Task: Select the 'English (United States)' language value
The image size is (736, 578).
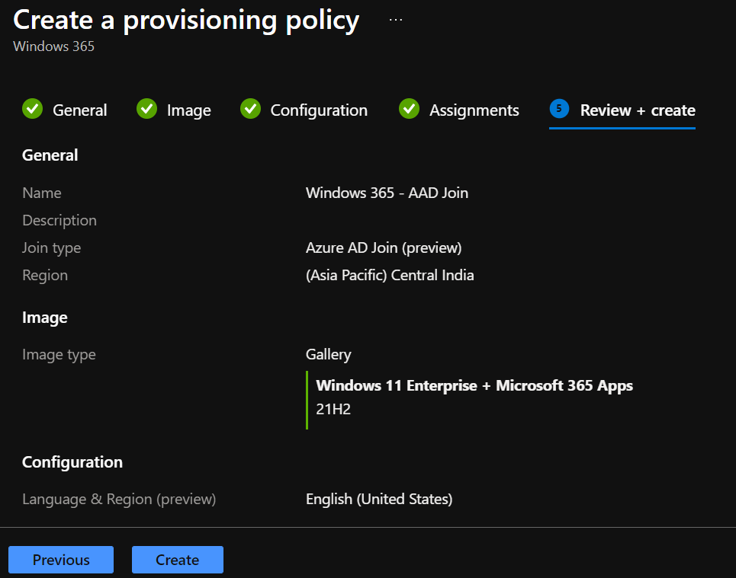Action: [x=379, y=500]
